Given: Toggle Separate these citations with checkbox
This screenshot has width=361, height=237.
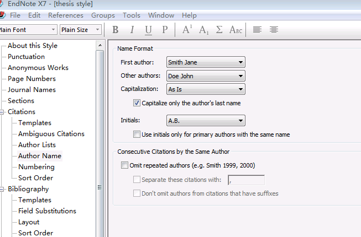Looking at the screenshot, I should pos(137,180).
